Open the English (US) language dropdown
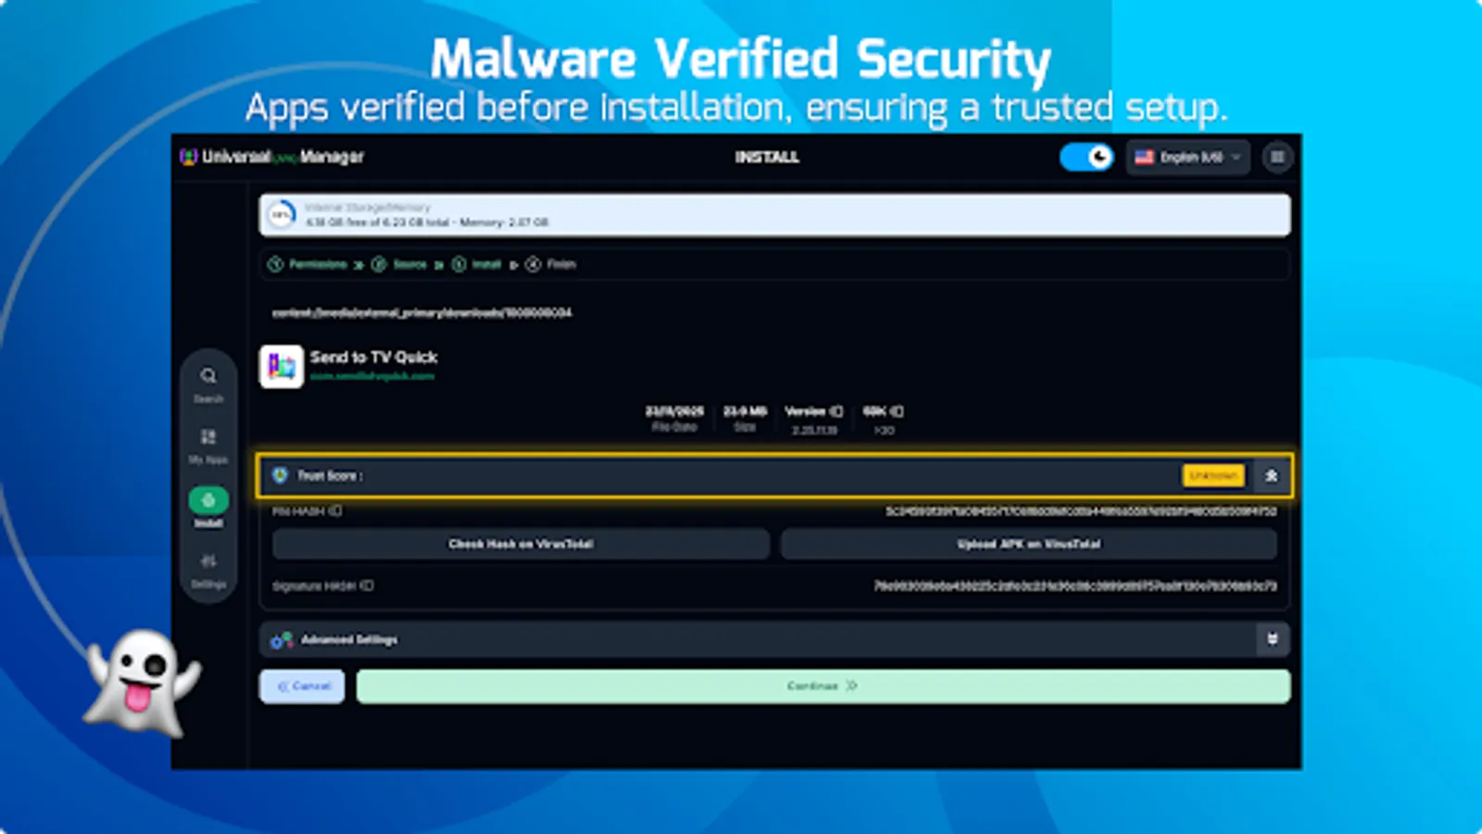 [x=1188, y=158]
